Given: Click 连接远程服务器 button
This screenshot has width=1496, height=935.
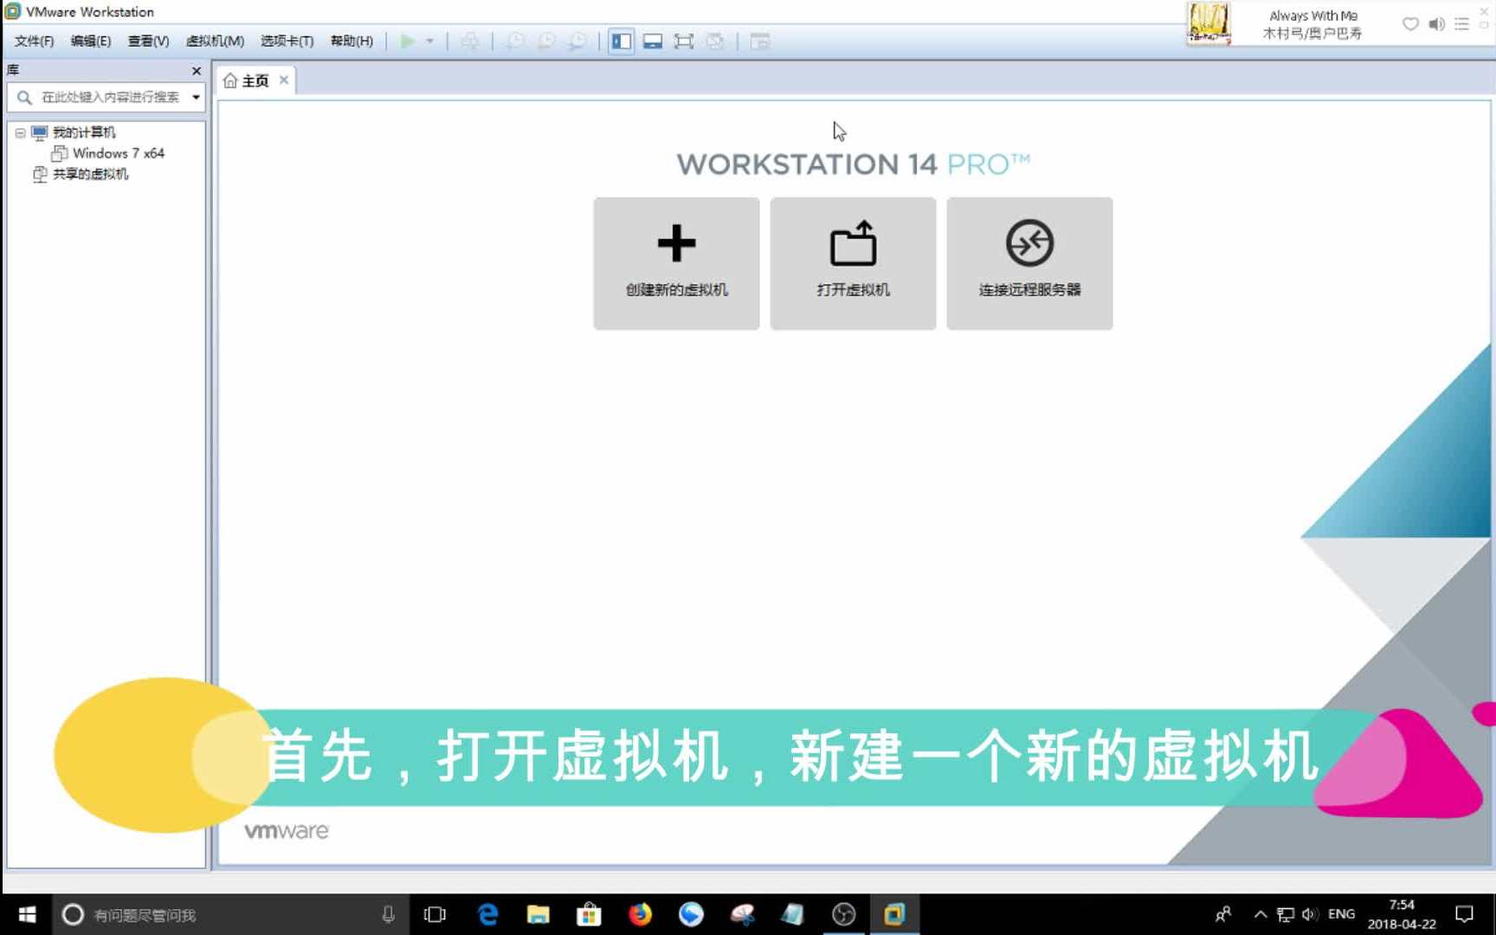Looking at the screenshot, I should tap(1029, 263).
